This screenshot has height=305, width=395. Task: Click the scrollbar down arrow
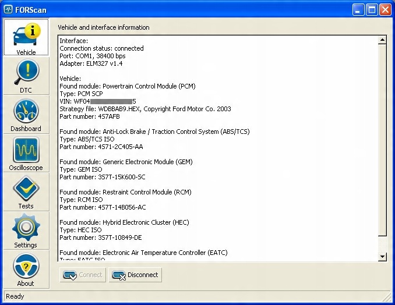(x=382, y=257)
